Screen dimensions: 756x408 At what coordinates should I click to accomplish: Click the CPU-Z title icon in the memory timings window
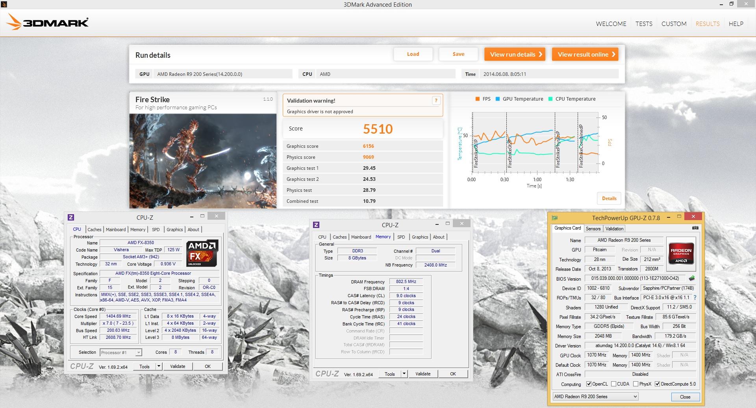316,225
